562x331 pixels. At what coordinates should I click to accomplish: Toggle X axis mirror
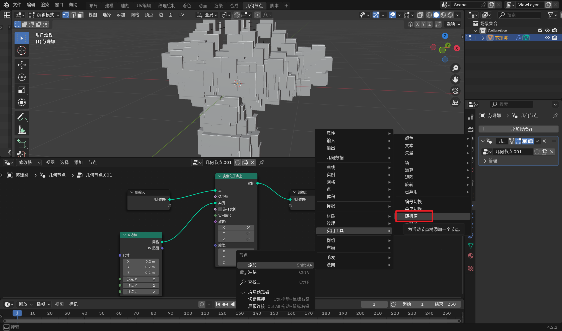point(417,24)
